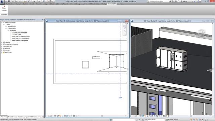Image resolution: width=215 pixels, height=121 pixels.
Task: Click the Bibliotheek panel label
Action: [x=4, y=14]
